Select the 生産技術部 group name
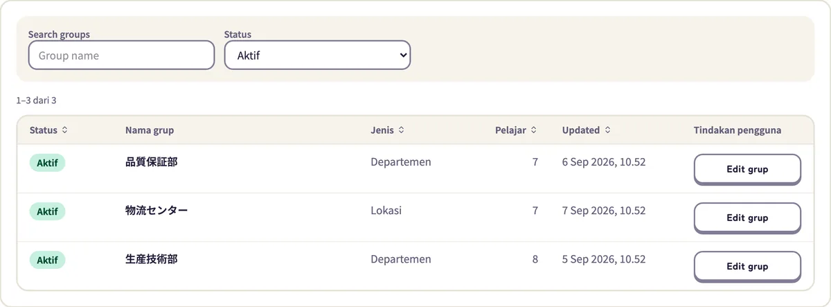Image resolution: width=831 pixels, height=307 pixels. click(151, 259)
